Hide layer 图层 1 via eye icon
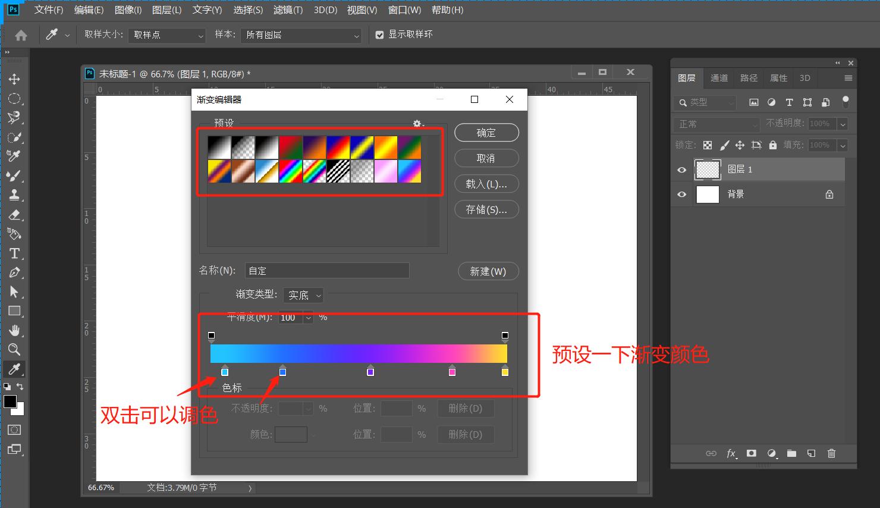The height and width of the screenshot is (508, 880). (681, 170)
